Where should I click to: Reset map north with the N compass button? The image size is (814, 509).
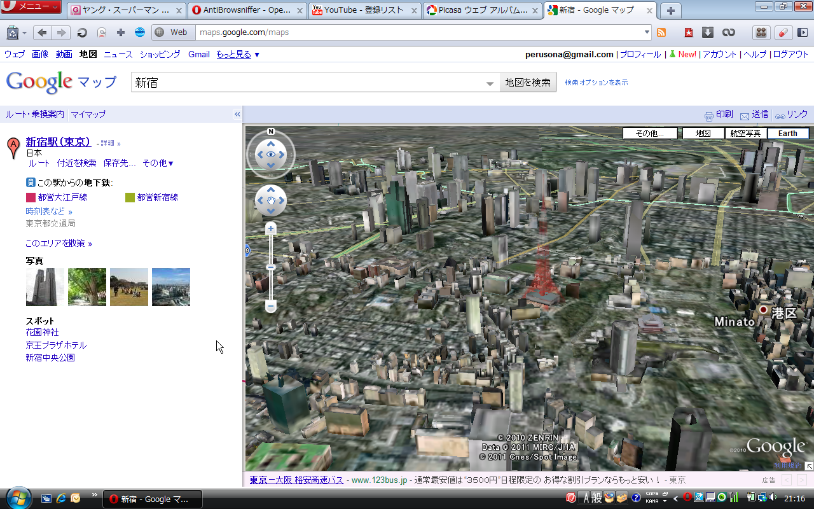(x=271, y=132)
